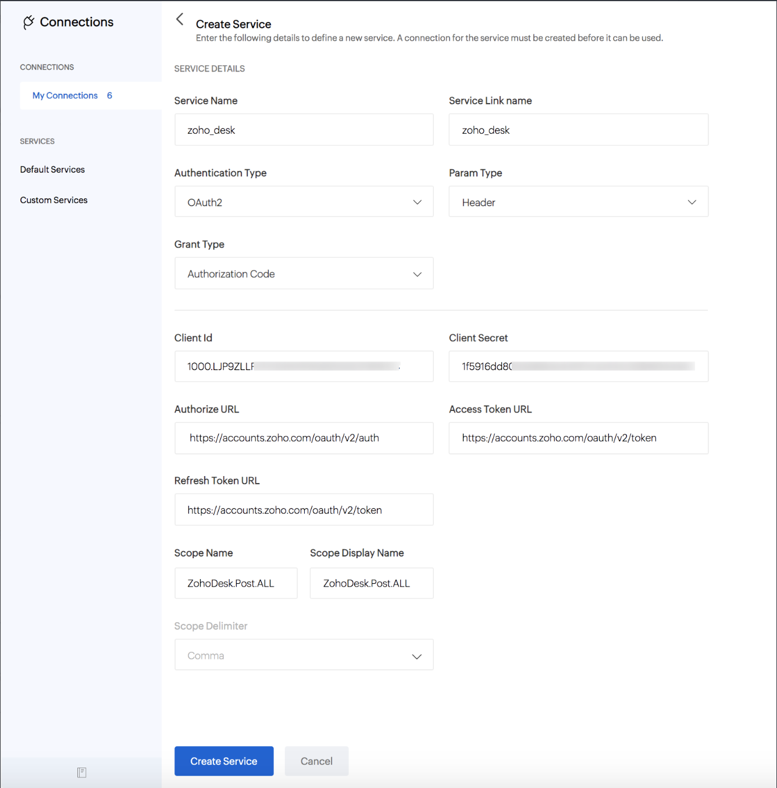
Task: Open the Scope Delimiter Comma dropdown
Action: 304,655
